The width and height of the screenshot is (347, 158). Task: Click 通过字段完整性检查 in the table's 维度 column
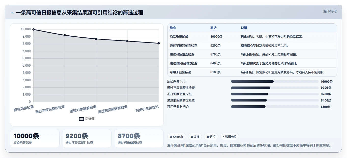tap(184, 46)
